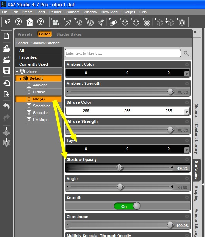Show Favorites properties category
Image resolution: width=205 pixels, height=237 pixels.
pyautogui.click(x=38, y=57)
